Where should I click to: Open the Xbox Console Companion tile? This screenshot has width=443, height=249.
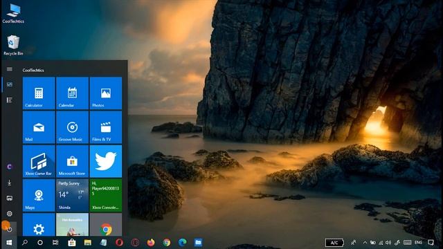tap(106, 195)
